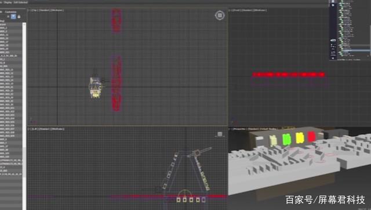The height and width of the screenshot is (210, 371).
Task: Click the ViewCube in the top-left viewport
Action: click(220, 16)
